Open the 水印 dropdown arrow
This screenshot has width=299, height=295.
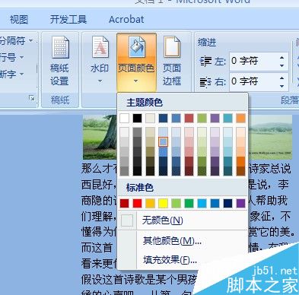coord(100,81)
